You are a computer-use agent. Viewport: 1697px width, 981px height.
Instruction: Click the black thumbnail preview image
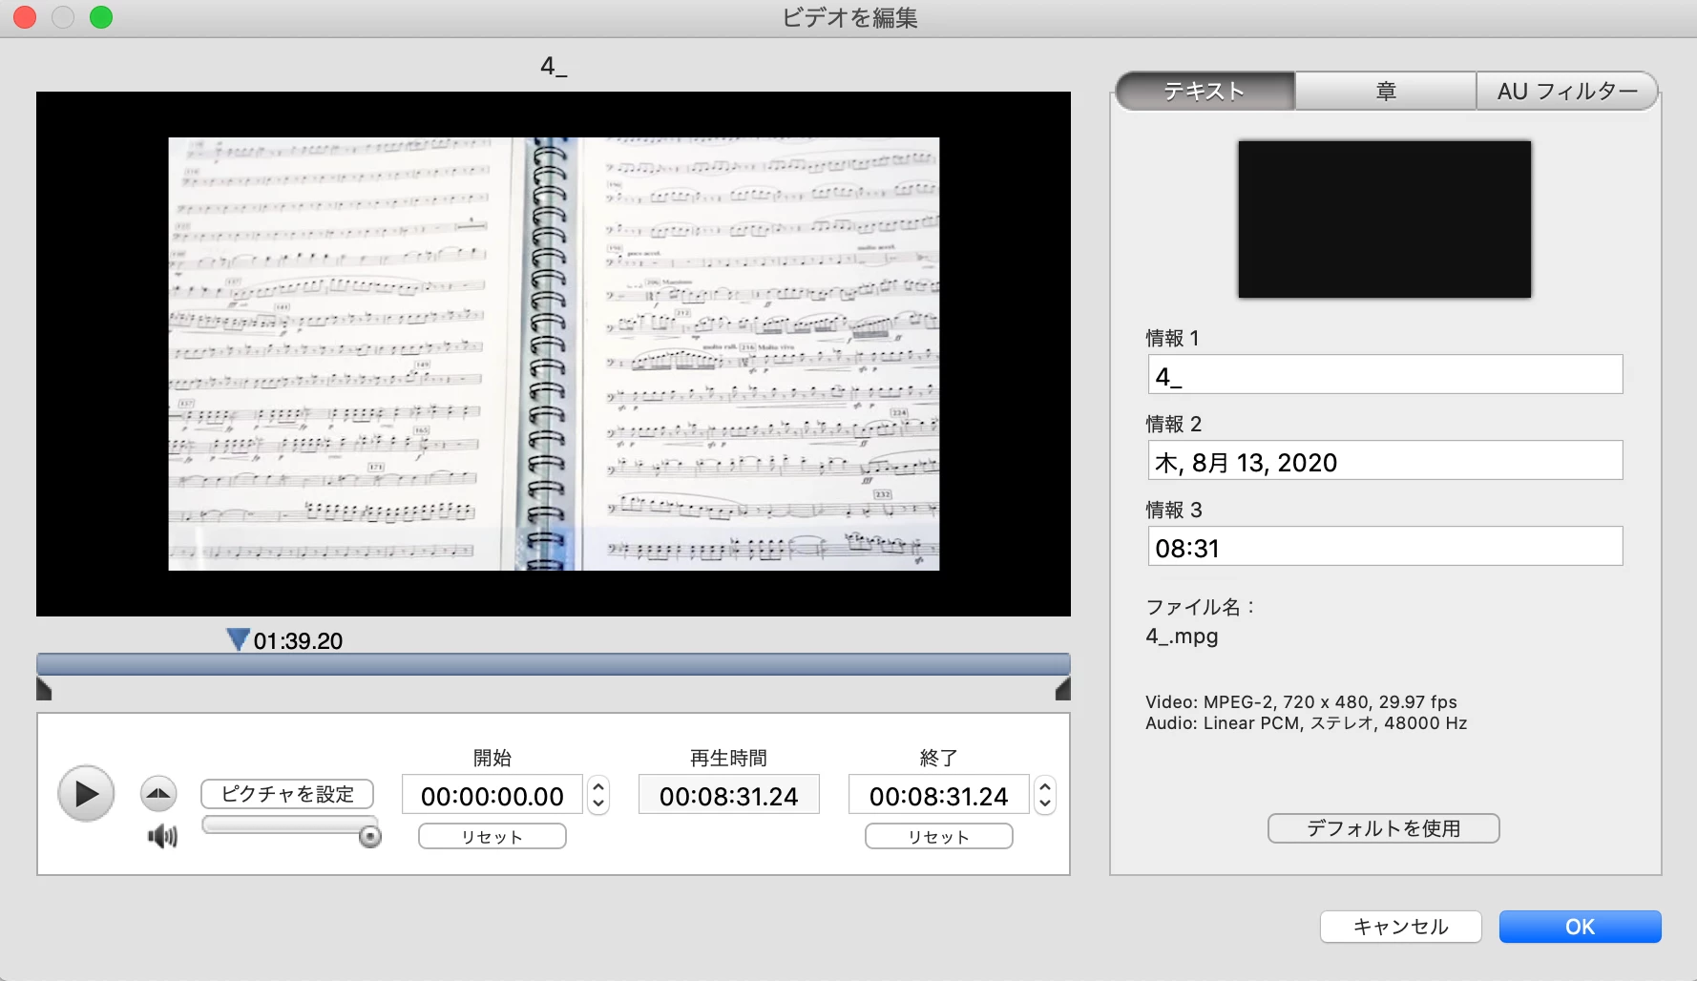[1384, 219]
